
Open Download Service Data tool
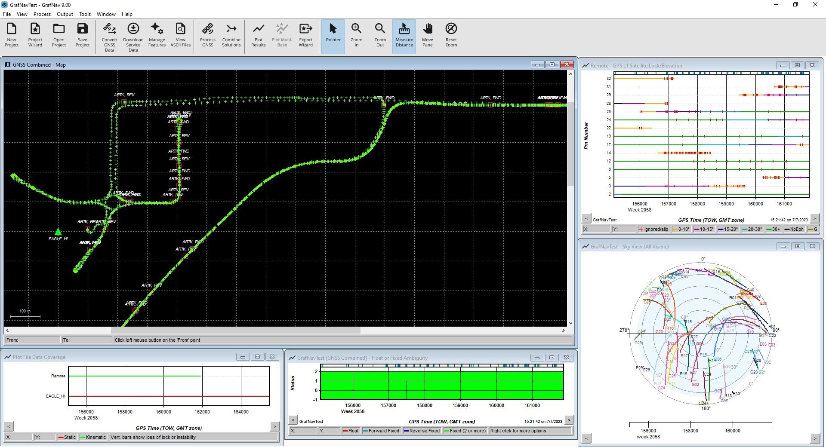[x=133, y=37]
